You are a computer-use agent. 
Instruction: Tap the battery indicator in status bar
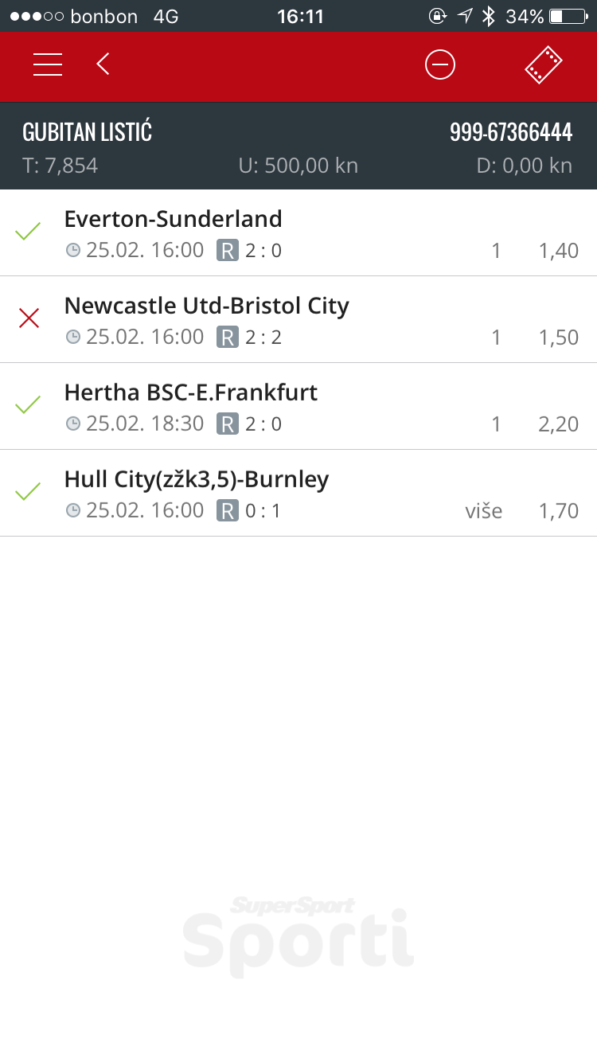click(x=567, y=16)
